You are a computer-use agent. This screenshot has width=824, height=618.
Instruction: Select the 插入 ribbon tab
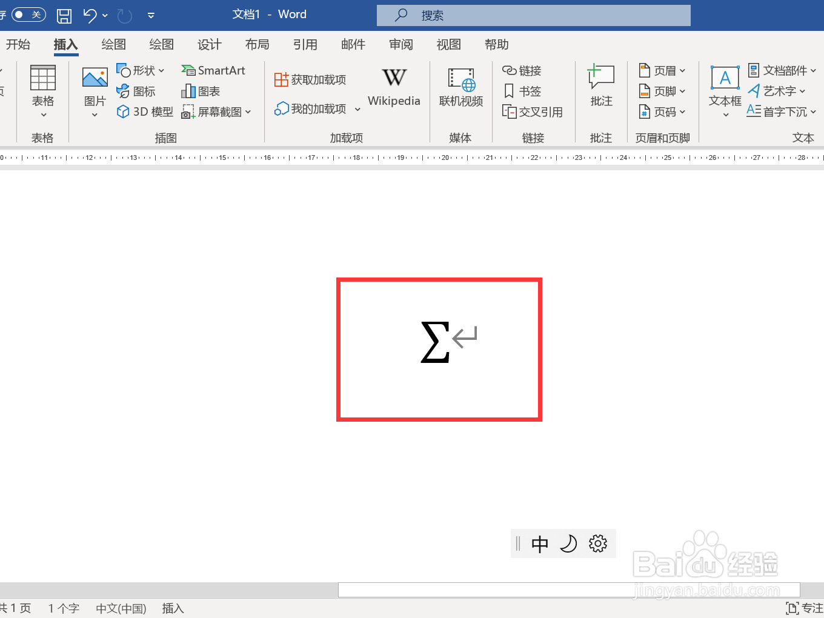point(65,44)
